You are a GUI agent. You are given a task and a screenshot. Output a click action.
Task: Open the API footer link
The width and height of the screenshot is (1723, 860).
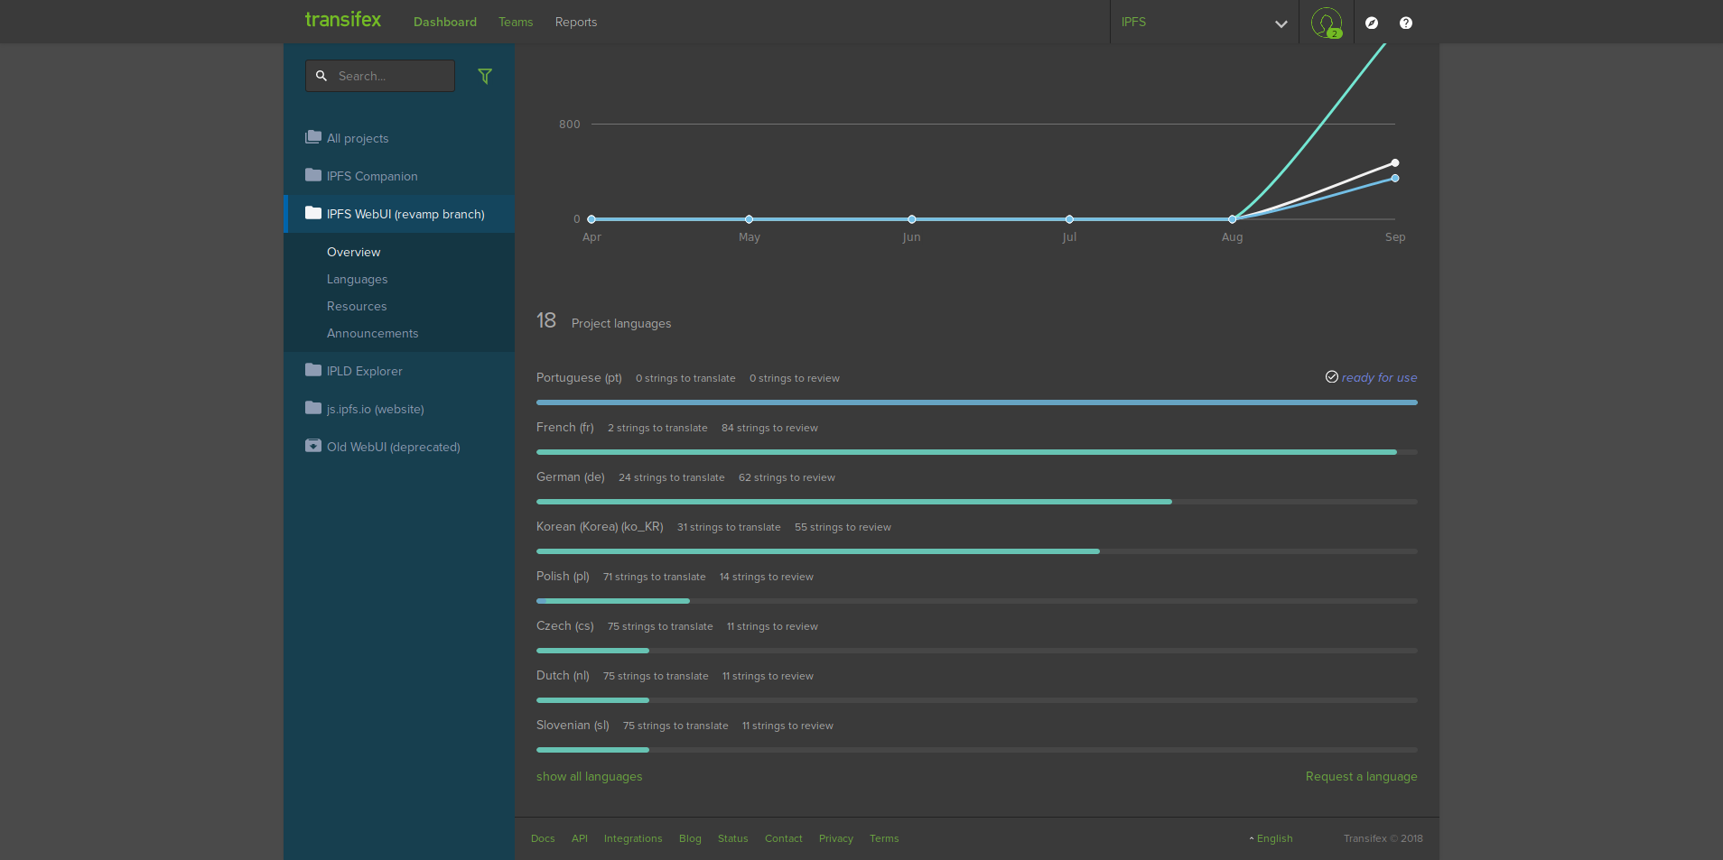click(580, 838)
